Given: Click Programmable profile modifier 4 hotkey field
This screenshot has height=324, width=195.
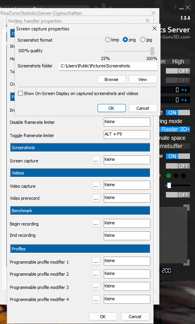Looking at the screenshot, I should coord(127,299).
